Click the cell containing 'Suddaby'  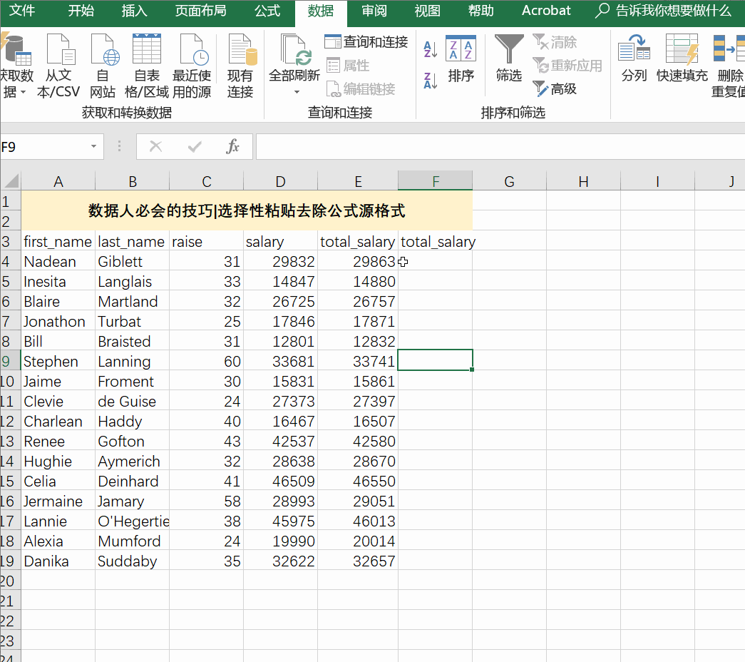tap(132, 561)
